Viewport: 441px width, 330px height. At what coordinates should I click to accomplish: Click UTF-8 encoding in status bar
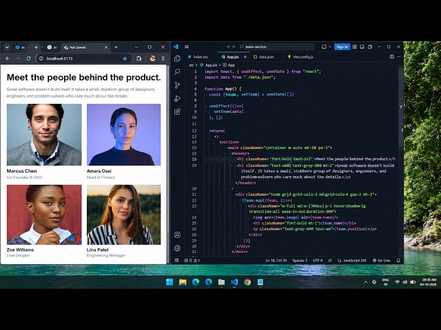(x=318, y=261)
